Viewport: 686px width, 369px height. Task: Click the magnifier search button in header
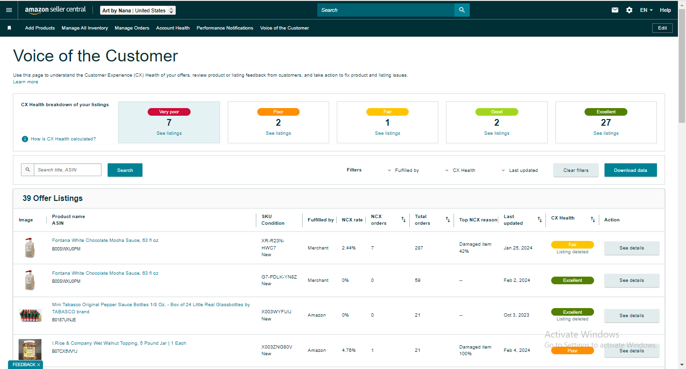[462, 10]
